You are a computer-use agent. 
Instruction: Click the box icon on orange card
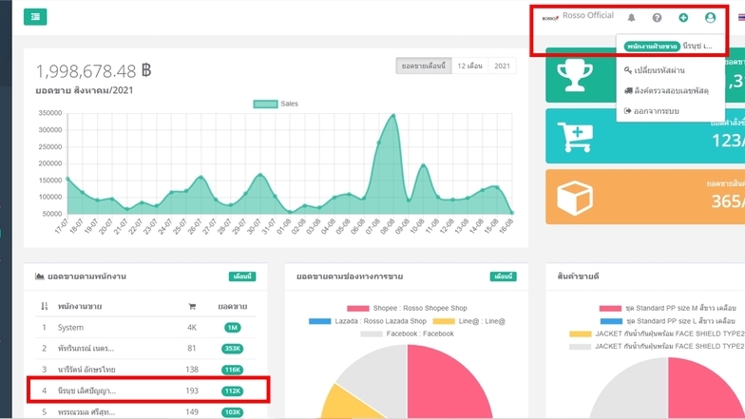[575, 198]
